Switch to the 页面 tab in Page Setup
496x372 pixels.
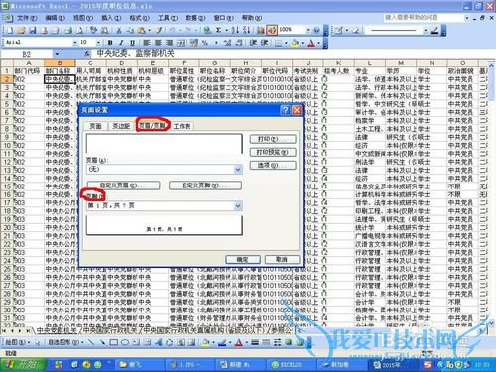point(96,126)
